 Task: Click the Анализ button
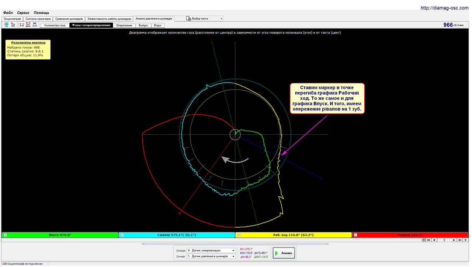tap(284, 253)
